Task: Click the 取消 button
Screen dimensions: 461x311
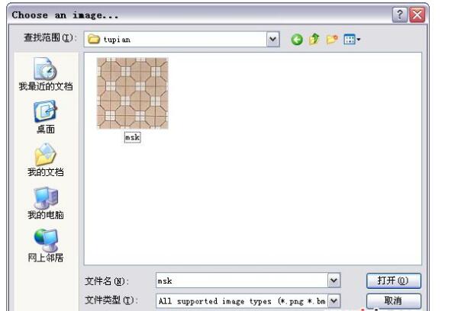Action: pos(393,301)
